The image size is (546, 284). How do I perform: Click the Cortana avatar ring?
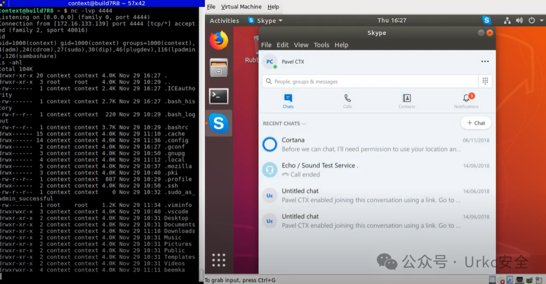tap(269, 144)
